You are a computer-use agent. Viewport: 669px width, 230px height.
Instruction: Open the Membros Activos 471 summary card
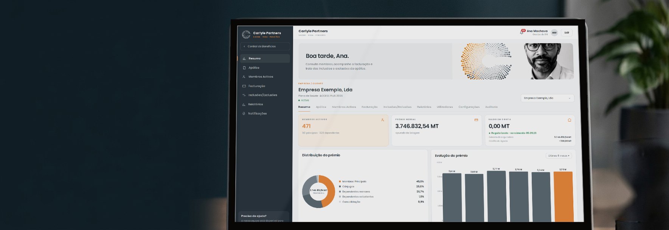[x=343, y=131]
